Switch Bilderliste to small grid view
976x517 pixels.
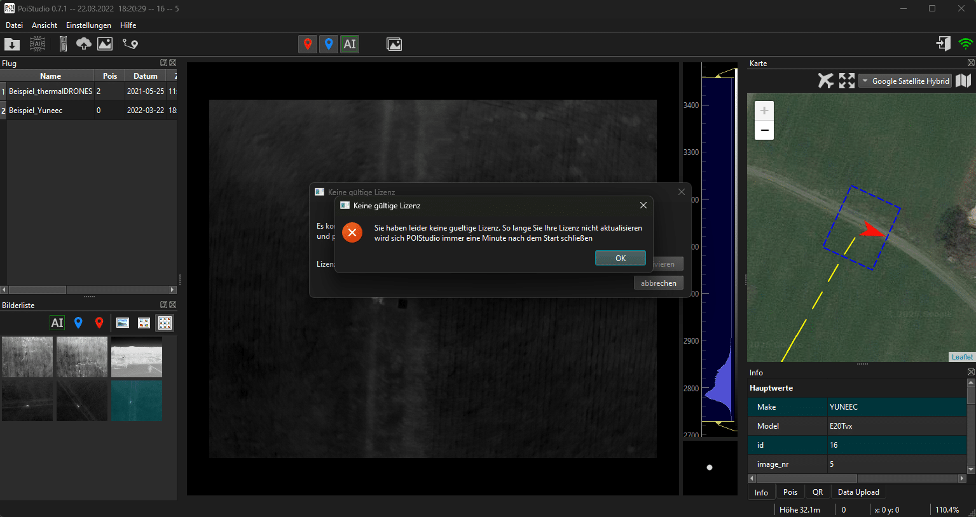[x=165, y=323]
